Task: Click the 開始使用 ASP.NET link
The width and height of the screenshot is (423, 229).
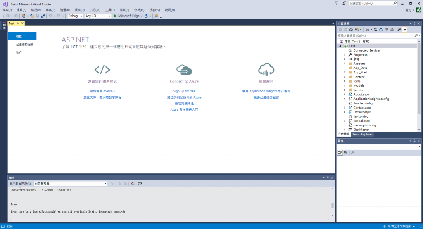Action: 102,91
